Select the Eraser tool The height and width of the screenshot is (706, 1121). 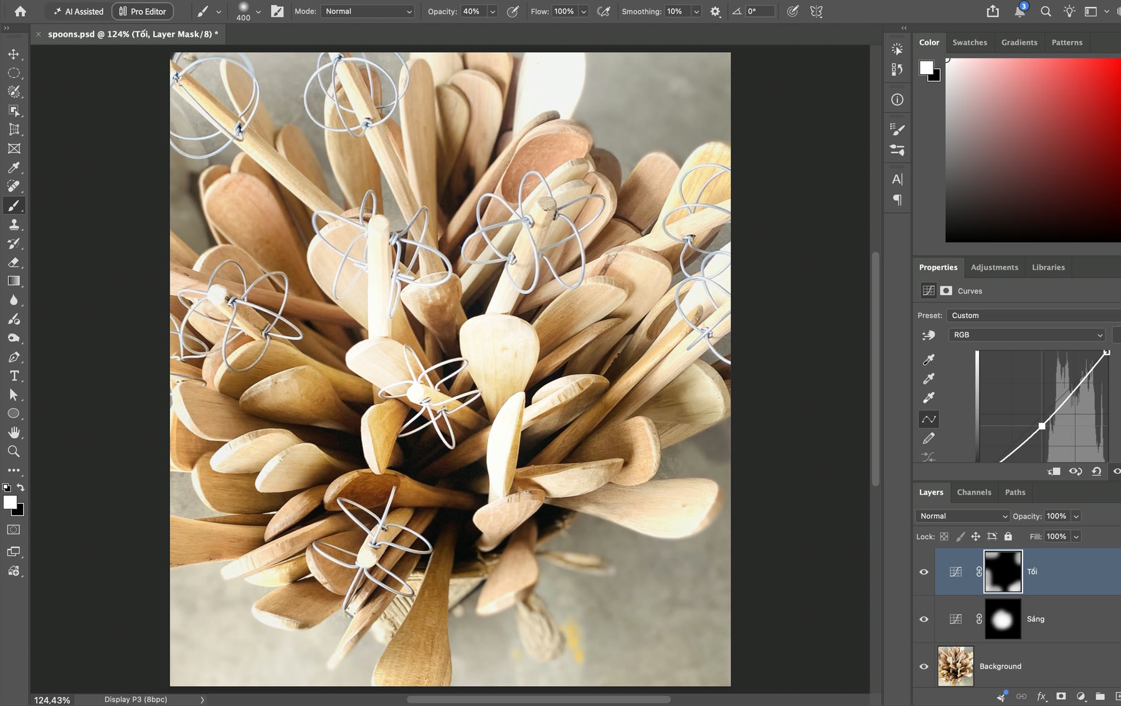(x=14, y=262)
